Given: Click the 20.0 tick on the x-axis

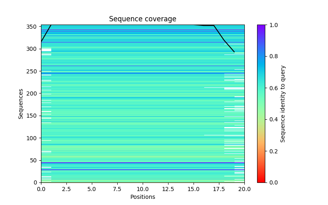Looking at the screenshot, I should (244, 189).
